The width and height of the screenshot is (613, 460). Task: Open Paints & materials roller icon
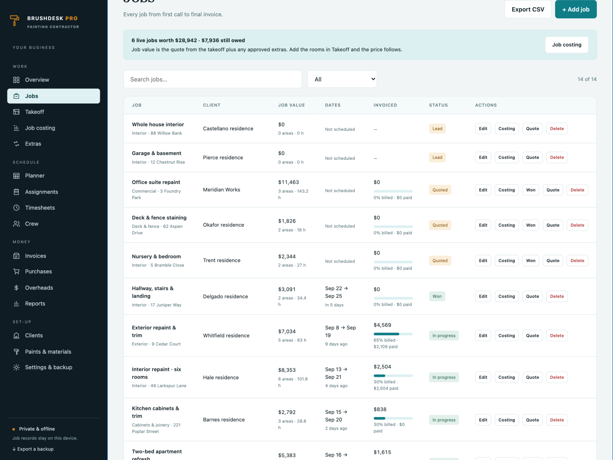click(16, 352)
